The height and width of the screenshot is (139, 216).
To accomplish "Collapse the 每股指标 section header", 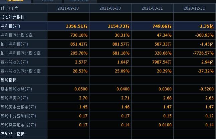I will click(x=9, y=80).
